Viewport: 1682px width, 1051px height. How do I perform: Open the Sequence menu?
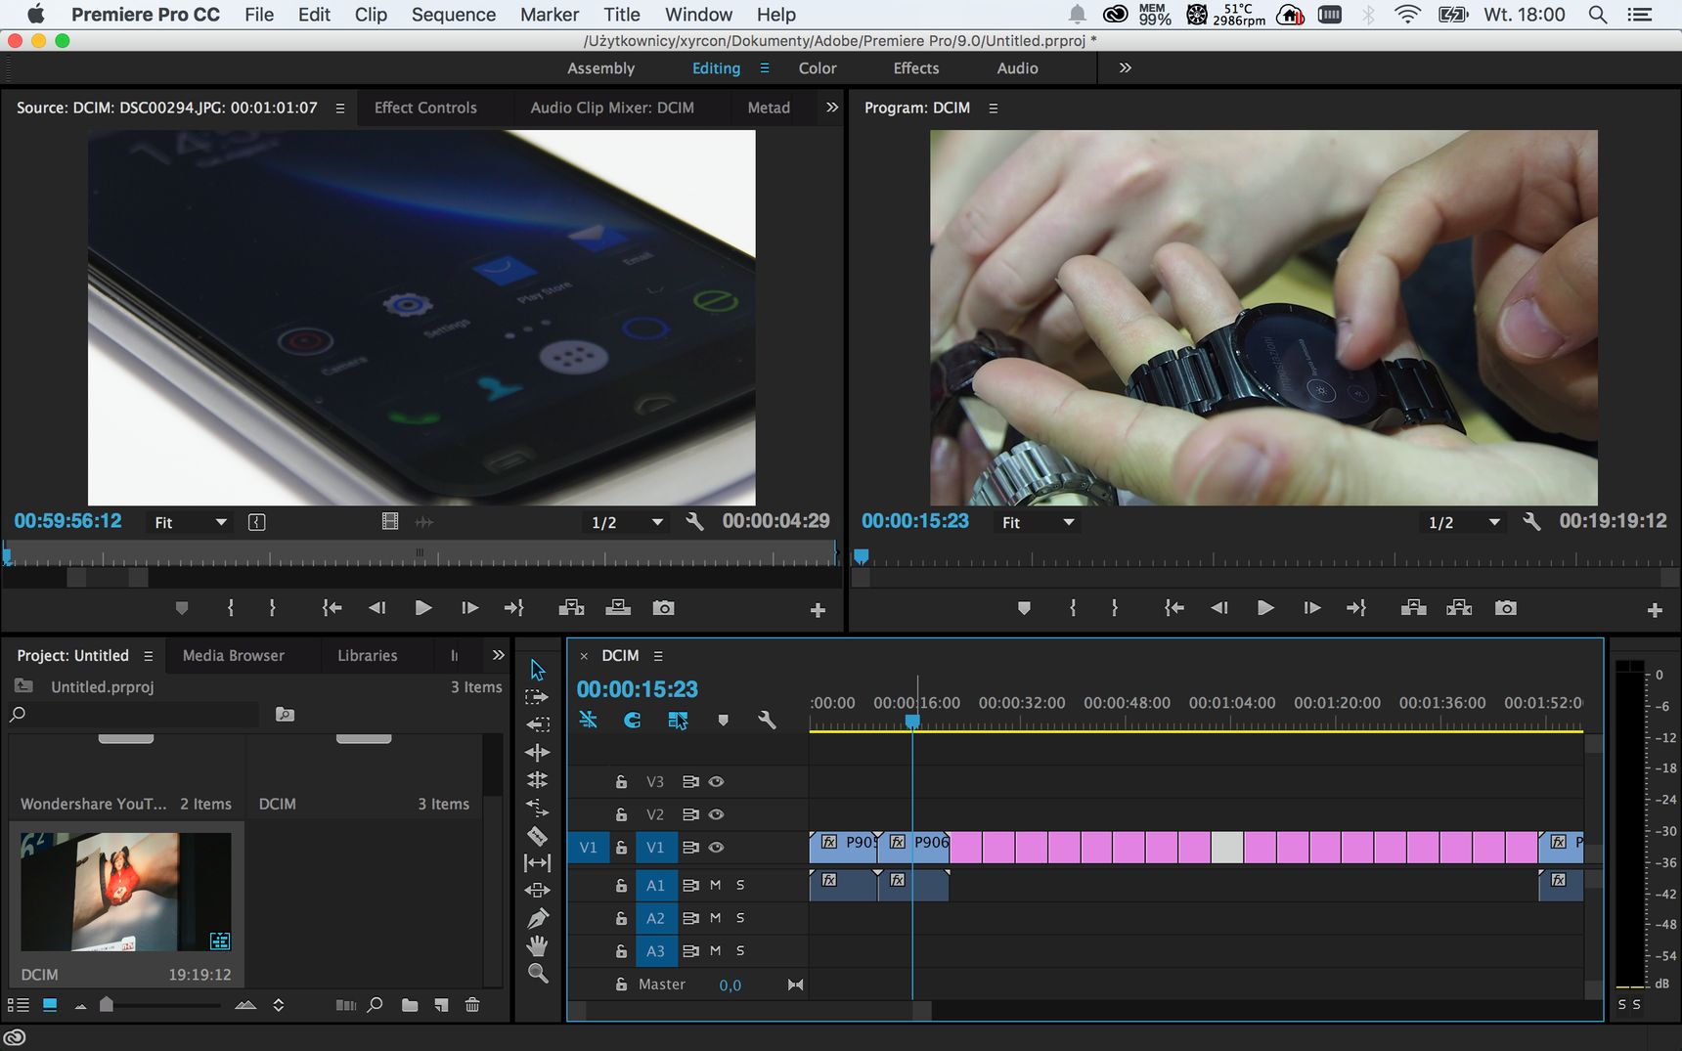(453, 15)
